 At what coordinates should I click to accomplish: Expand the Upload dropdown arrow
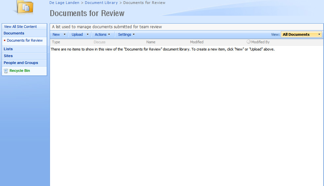(x=87, y=34)
